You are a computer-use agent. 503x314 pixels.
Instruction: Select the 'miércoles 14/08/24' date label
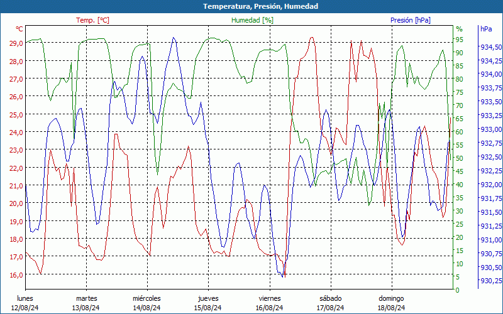(x=147, y=303)
